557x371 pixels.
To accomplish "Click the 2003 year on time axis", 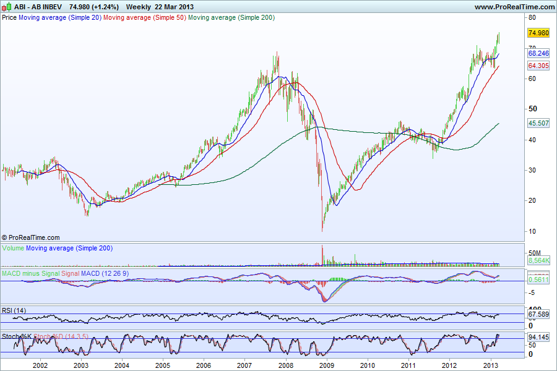I will click(x=81, y=365).
